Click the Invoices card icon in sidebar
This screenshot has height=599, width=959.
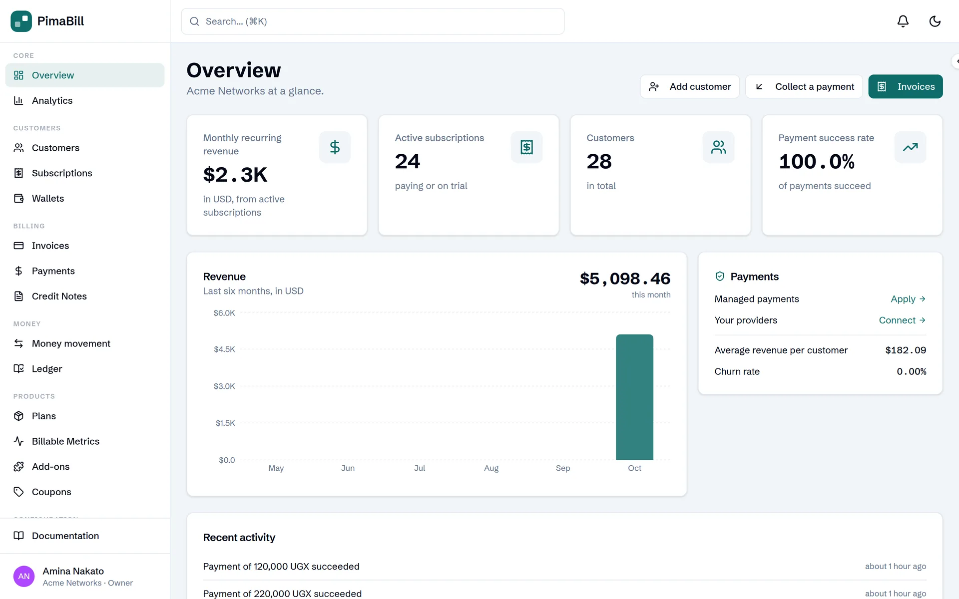(x=18, y=246)
